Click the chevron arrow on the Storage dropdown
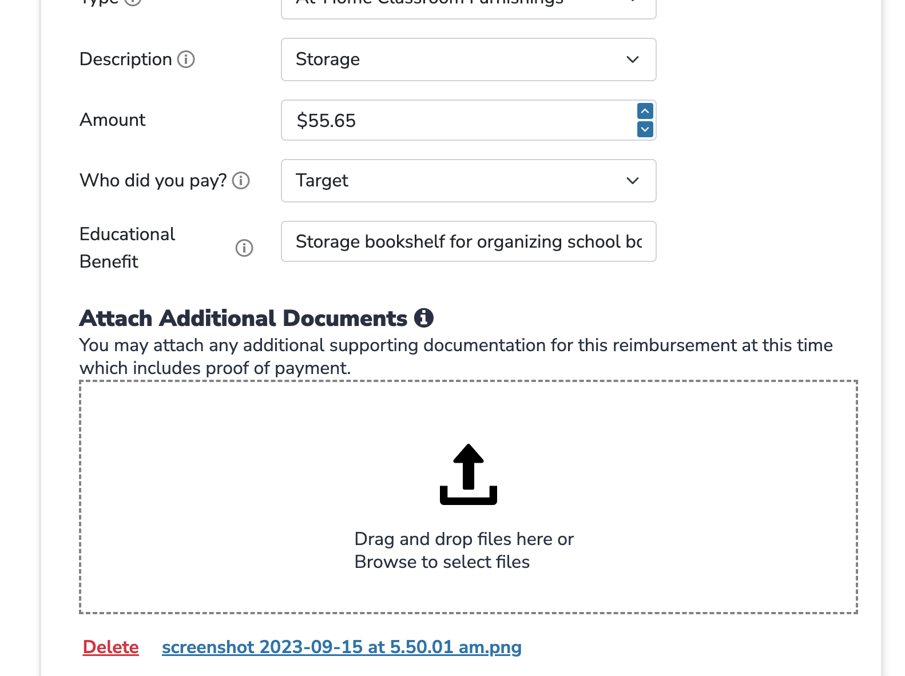Image resolution: width=905 pixels, height=676 pixels. [632, 59]
